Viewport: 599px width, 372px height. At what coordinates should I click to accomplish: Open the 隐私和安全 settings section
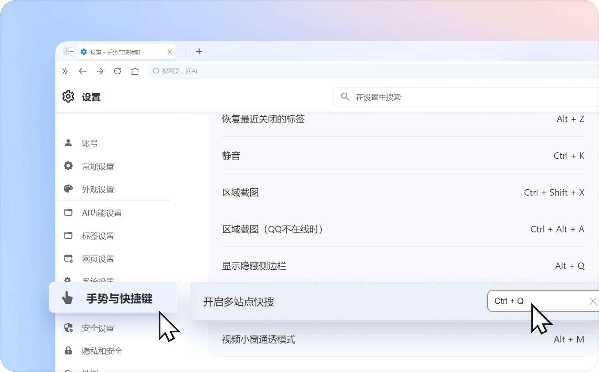(102, 351)
